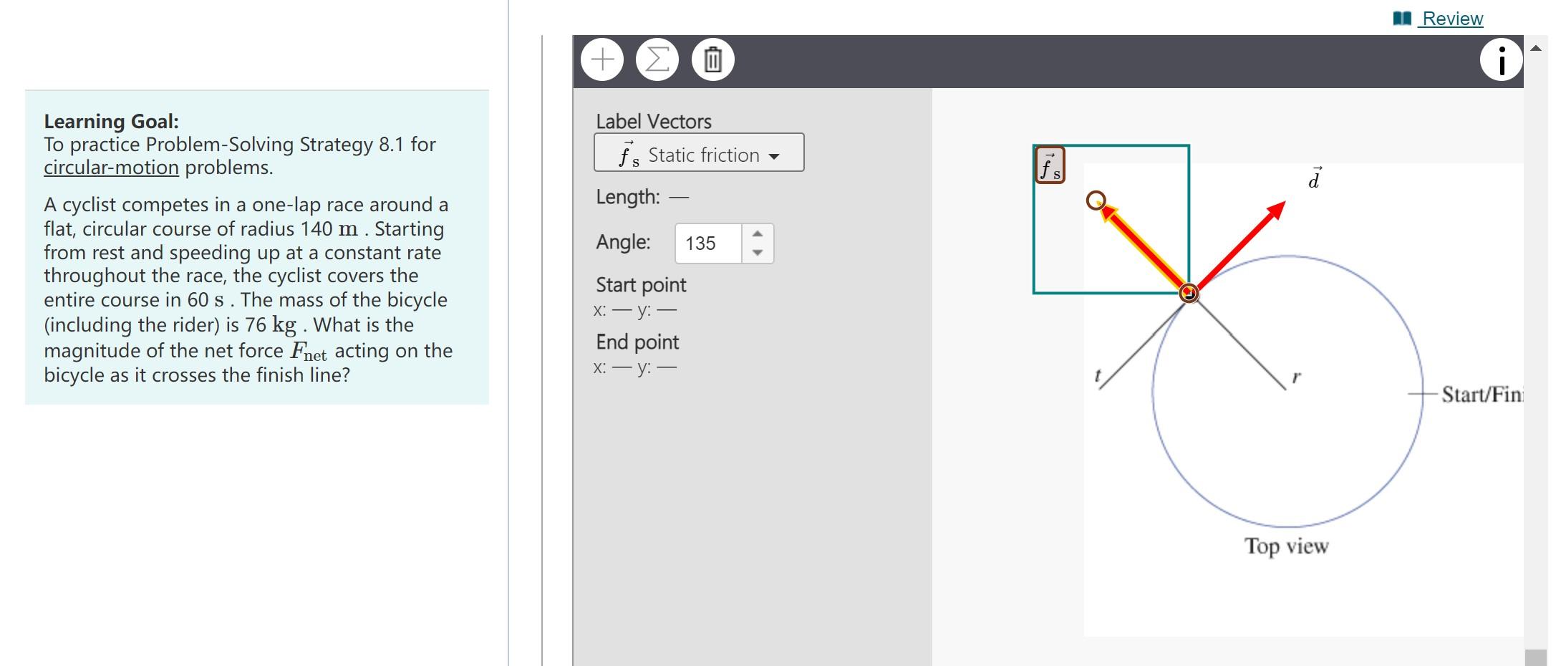Click inside the Angle value field
Viewport: 1561px width, 666px height.
pos(705,243)
